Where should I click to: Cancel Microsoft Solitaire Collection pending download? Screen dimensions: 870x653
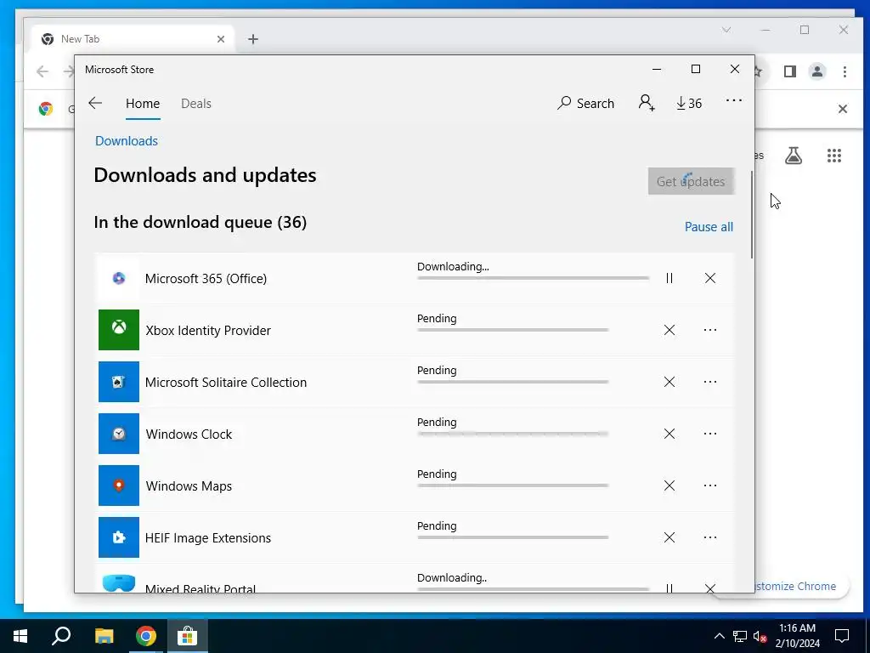click(x=669, y=382)
